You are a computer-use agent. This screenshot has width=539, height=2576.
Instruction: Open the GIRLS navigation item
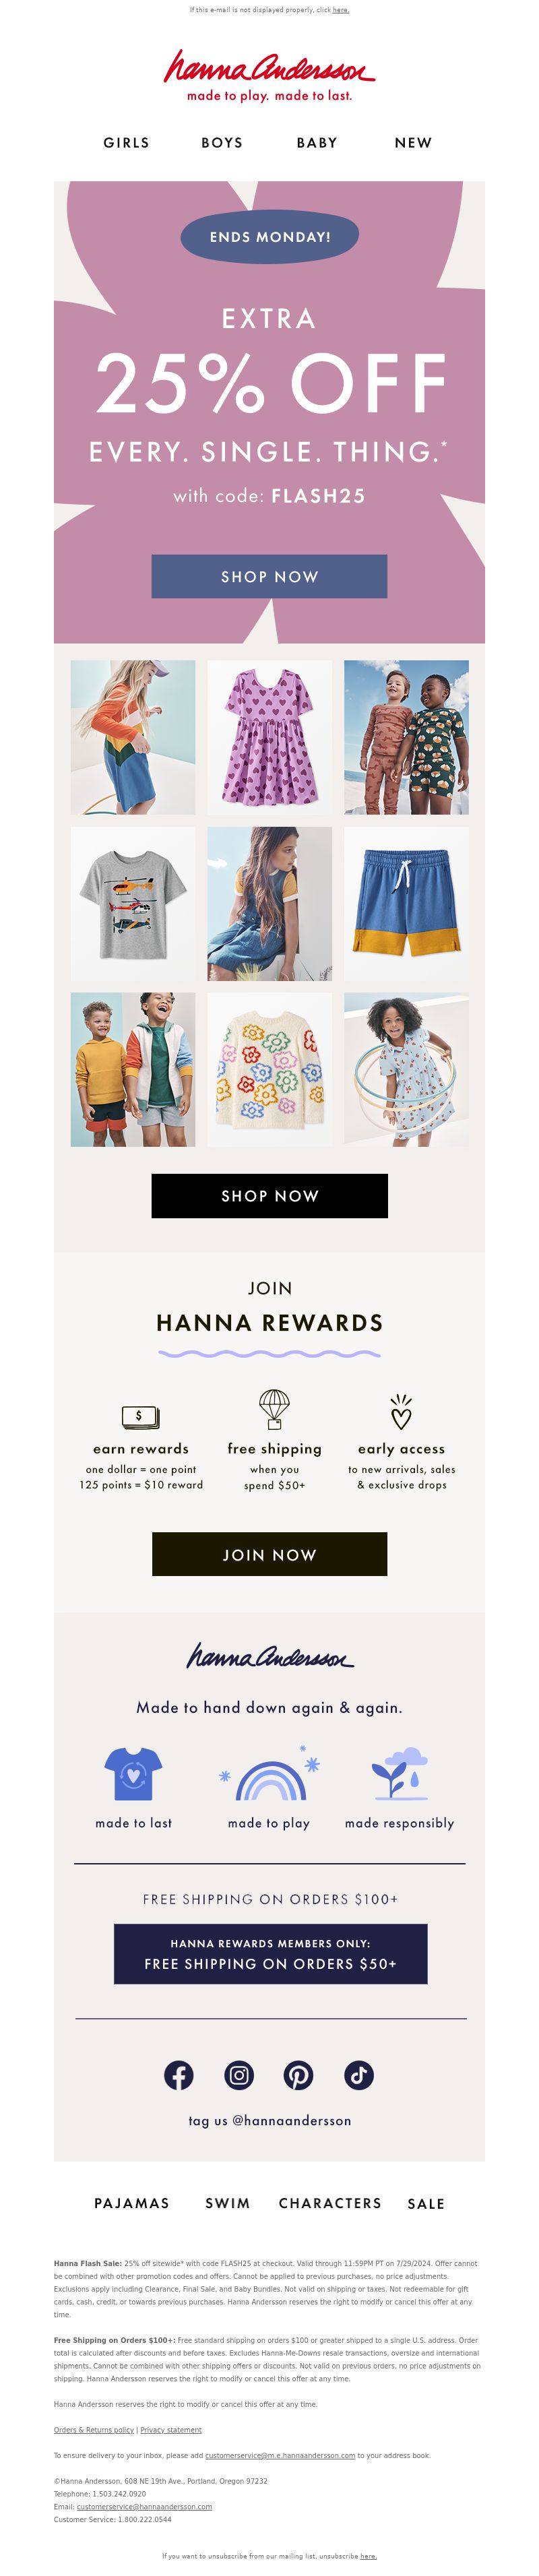click(126, 143)
